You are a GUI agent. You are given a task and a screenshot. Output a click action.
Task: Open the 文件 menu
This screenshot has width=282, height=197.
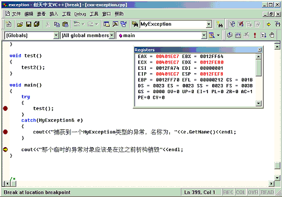16,14
